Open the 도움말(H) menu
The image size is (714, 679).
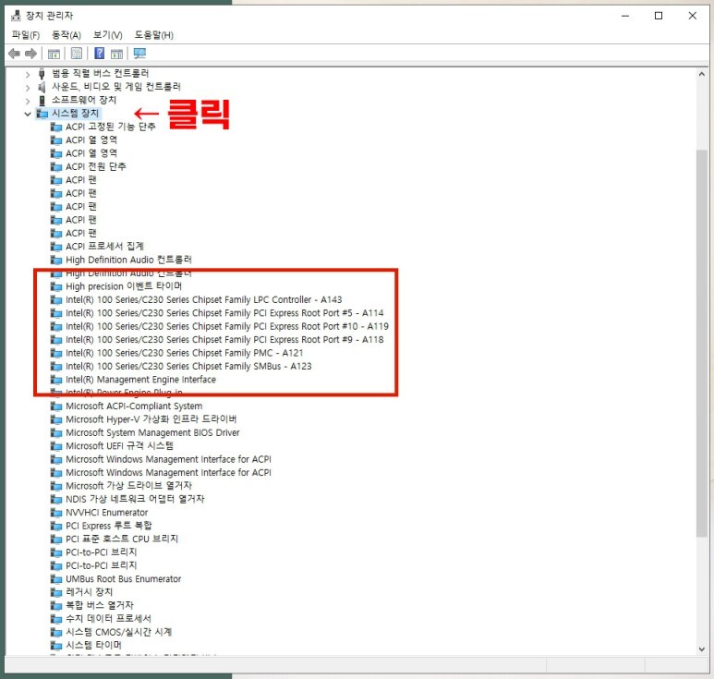click(x=154, y=35)
